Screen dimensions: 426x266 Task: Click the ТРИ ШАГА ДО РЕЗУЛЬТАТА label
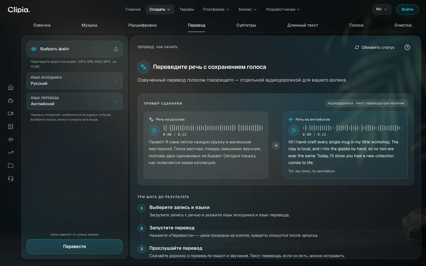163,197
